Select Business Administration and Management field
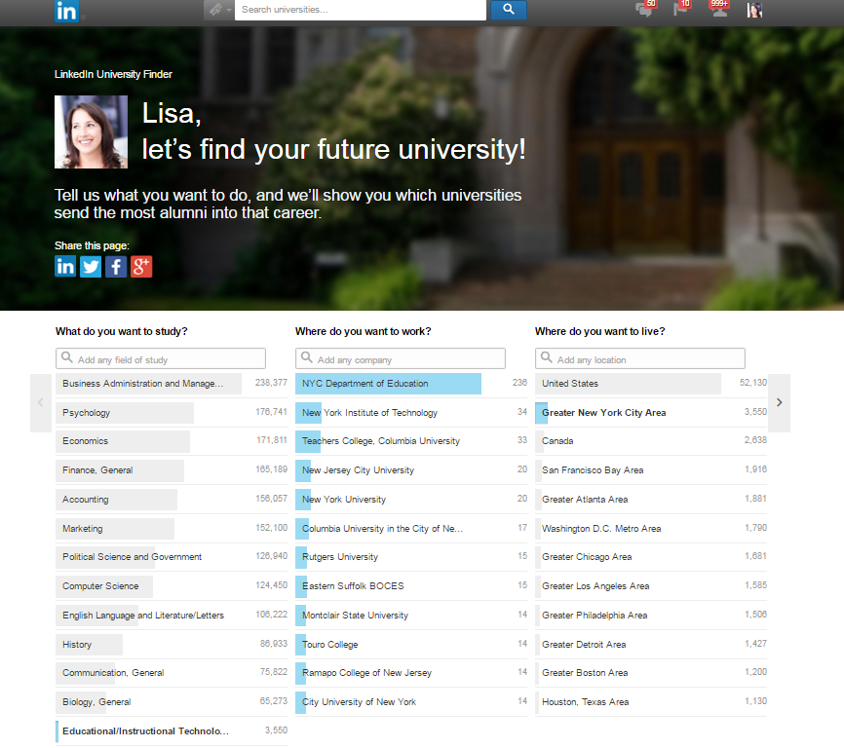This screenshot has width=844, height=748. [x=172, y=384]
